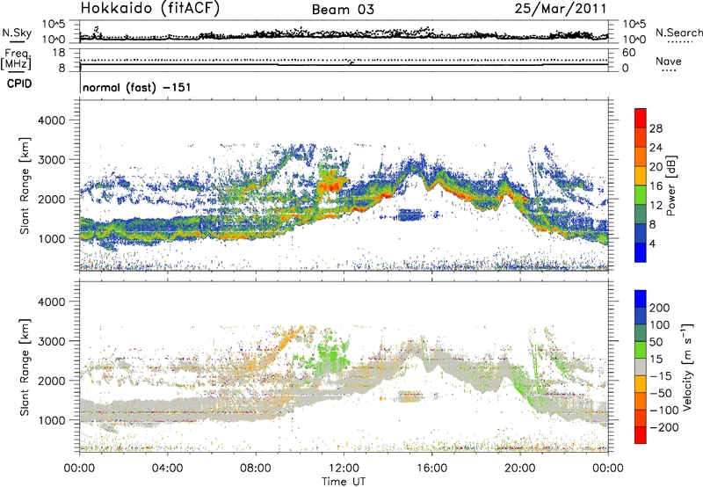Click the 'Freq. [MHz]' axis label
The height and width of the screenshot is (487, 703).
point(16,60)
